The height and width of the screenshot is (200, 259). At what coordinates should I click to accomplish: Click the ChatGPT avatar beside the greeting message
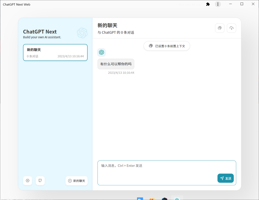[101, 52]
